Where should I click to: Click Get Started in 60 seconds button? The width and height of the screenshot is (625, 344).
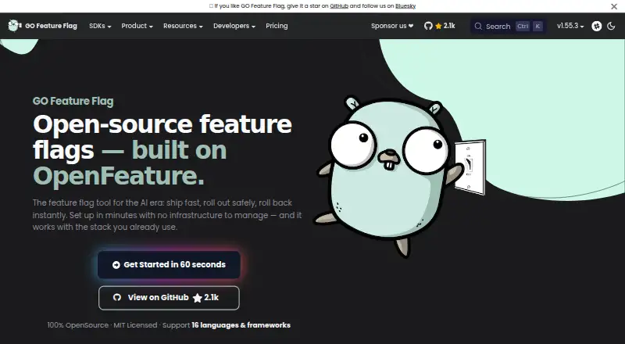click(x=169, y=265)
